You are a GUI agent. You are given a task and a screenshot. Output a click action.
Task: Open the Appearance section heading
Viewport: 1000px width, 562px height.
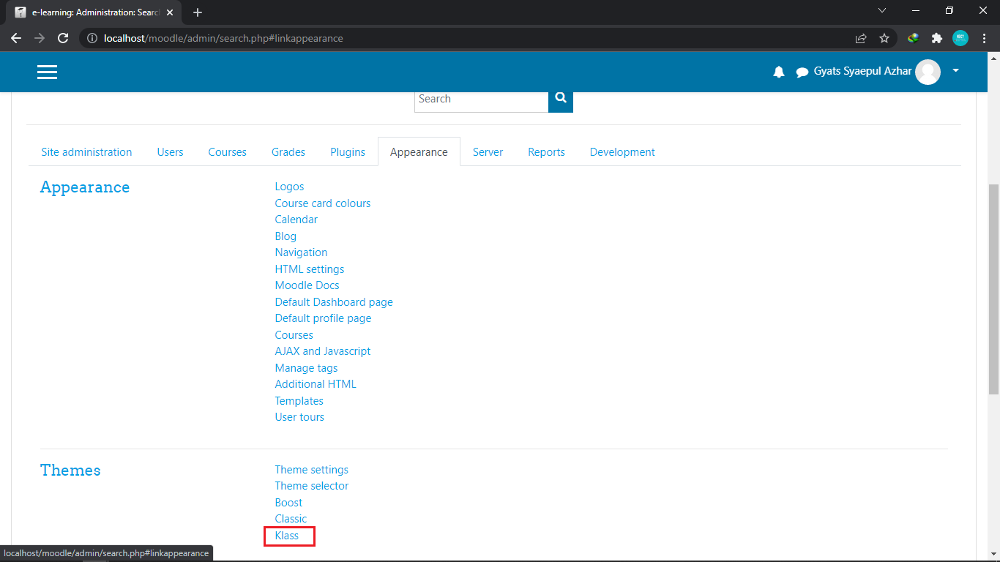(x=85, y=187)
